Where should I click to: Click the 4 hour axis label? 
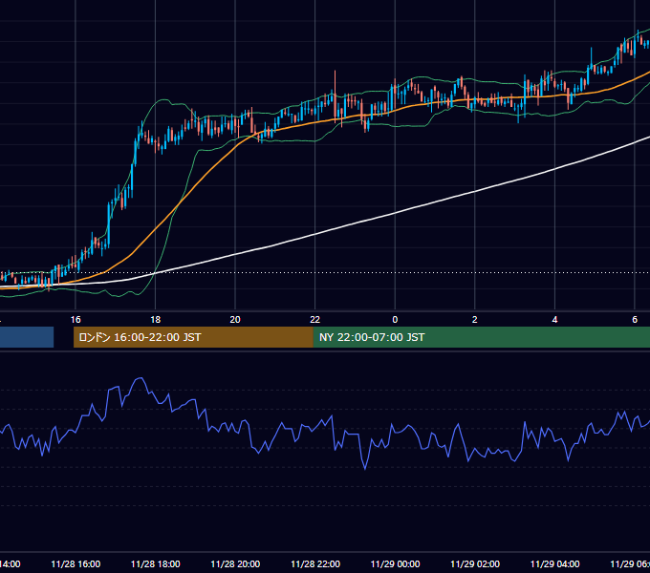coord(554,319)
